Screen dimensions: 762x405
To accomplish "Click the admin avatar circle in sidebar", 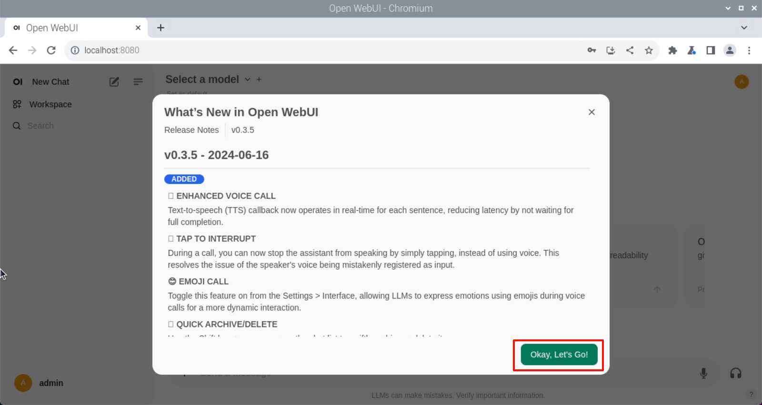I will [x=23, y=383].
